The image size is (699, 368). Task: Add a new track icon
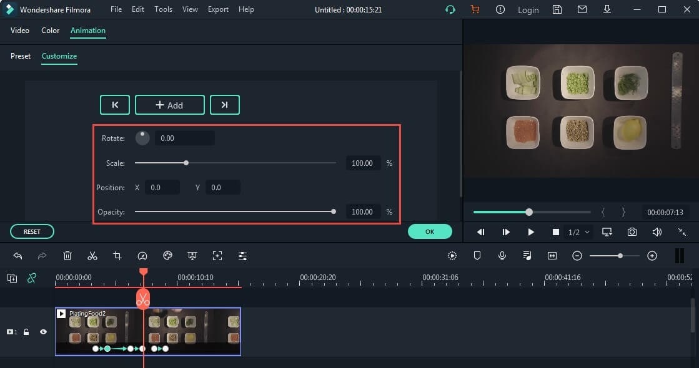[12, 278]
